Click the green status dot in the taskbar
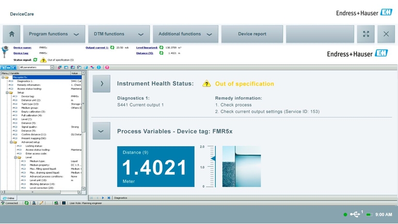Image resolution: width=398 pixels, height=224 pixels. (x=345, y=215)
